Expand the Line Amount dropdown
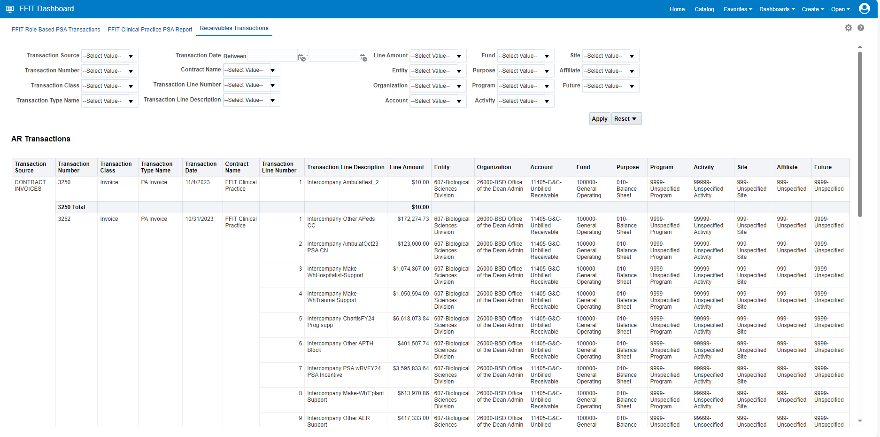The height and width of the screenshot is (437, 880). (459, 56)
